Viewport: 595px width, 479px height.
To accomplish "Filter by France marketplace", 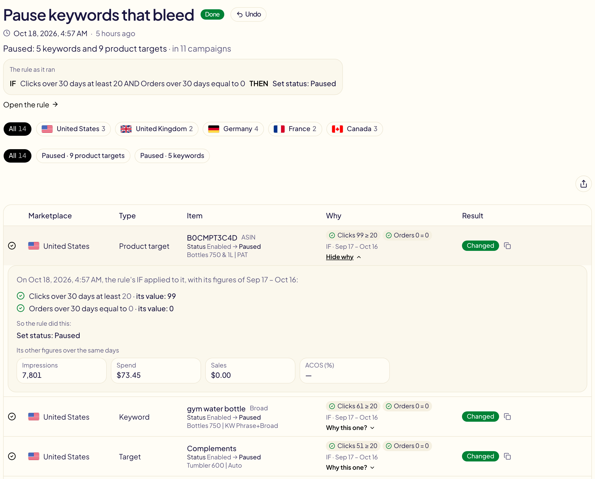I will [295, 129].
